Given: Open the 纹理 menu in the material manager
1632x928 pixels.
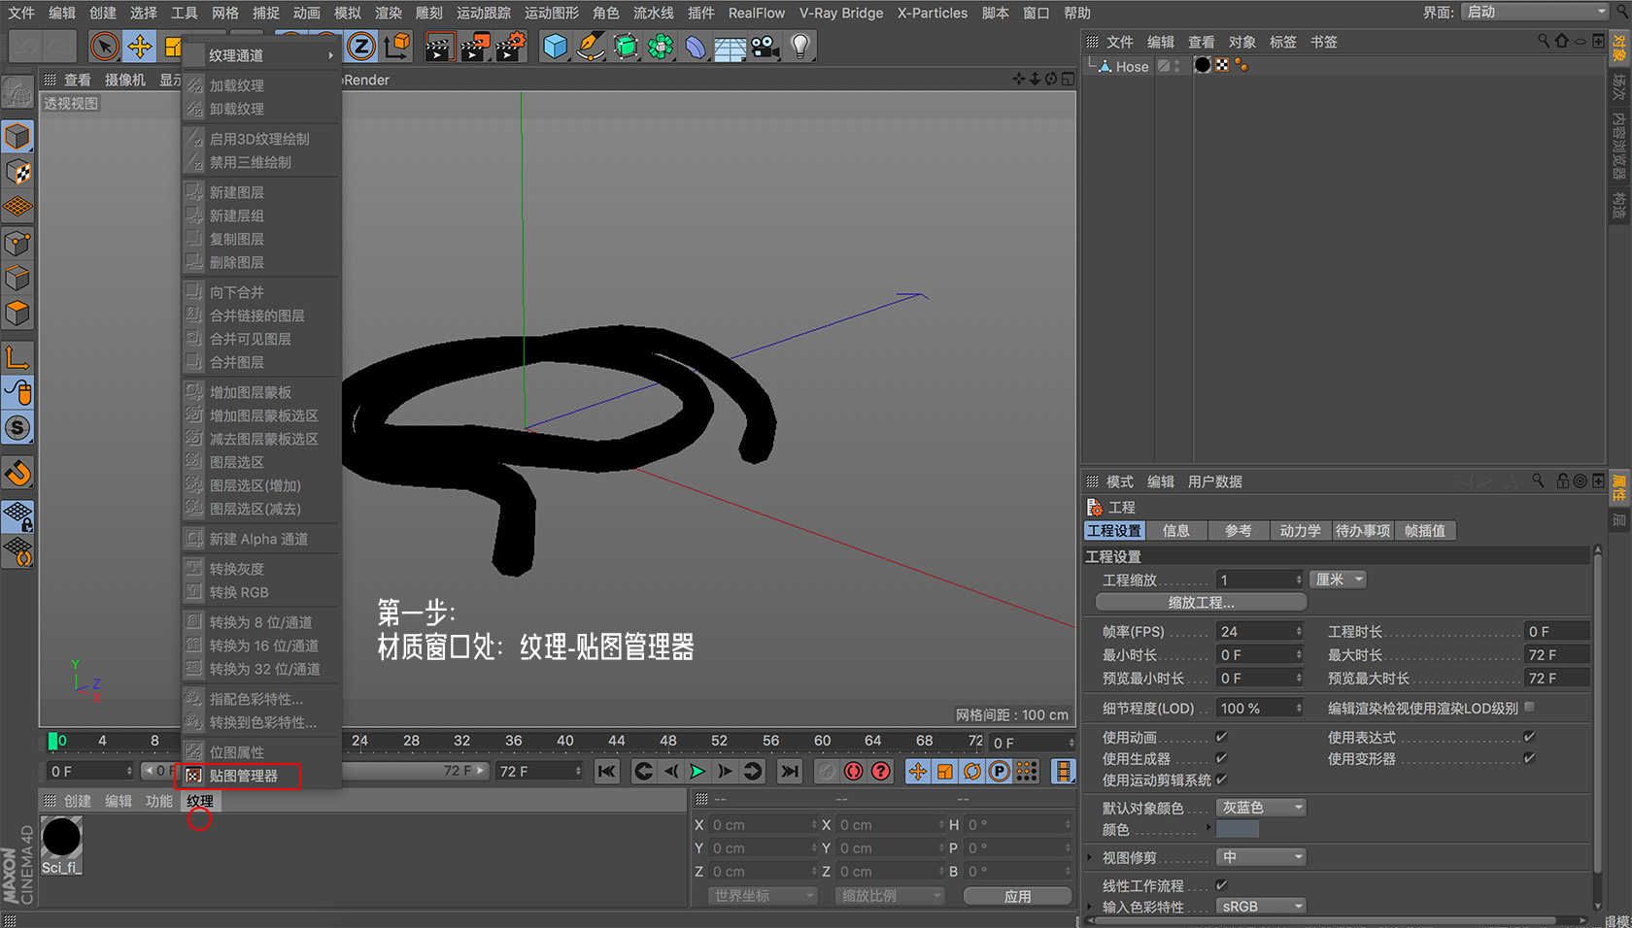Looking at the screenshot, I should (200, 801).
